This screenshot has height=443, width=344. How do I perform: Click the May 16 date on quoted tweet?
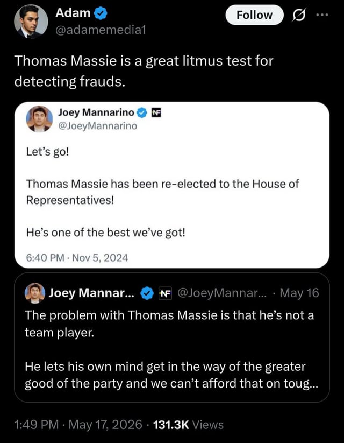[299, 293]
